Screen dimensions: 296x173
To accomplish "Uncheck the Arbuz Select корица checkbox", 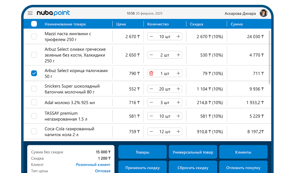I will coord(34,73).
